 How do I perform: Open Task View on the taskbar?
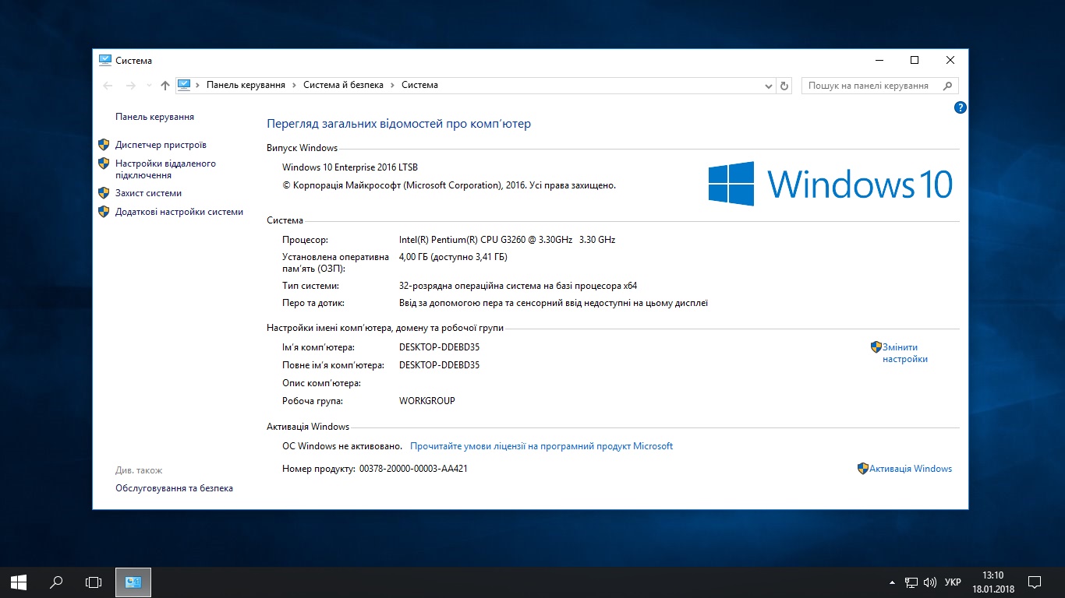pyautogui.click(x=94, y=582)
